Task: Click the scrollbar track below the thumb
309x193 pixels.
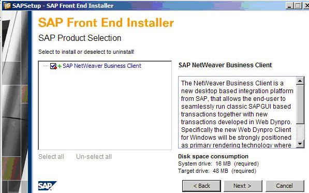Action: coord(300,132)
